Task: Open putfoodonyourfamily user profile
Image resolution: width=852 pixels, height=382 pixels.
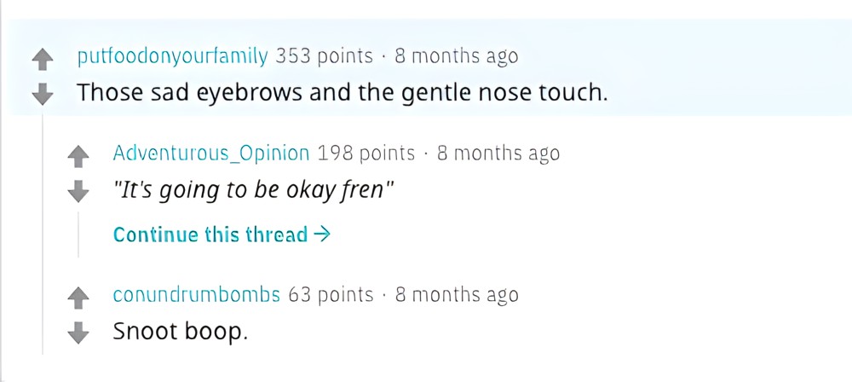Action: click(x=173, y=56)
